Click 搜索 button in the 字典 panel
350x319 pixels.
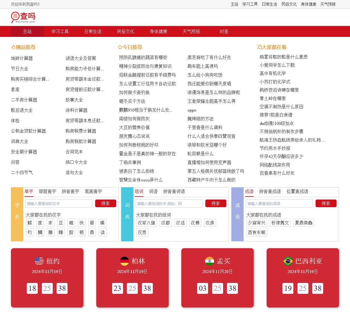(x=106, y=203)
